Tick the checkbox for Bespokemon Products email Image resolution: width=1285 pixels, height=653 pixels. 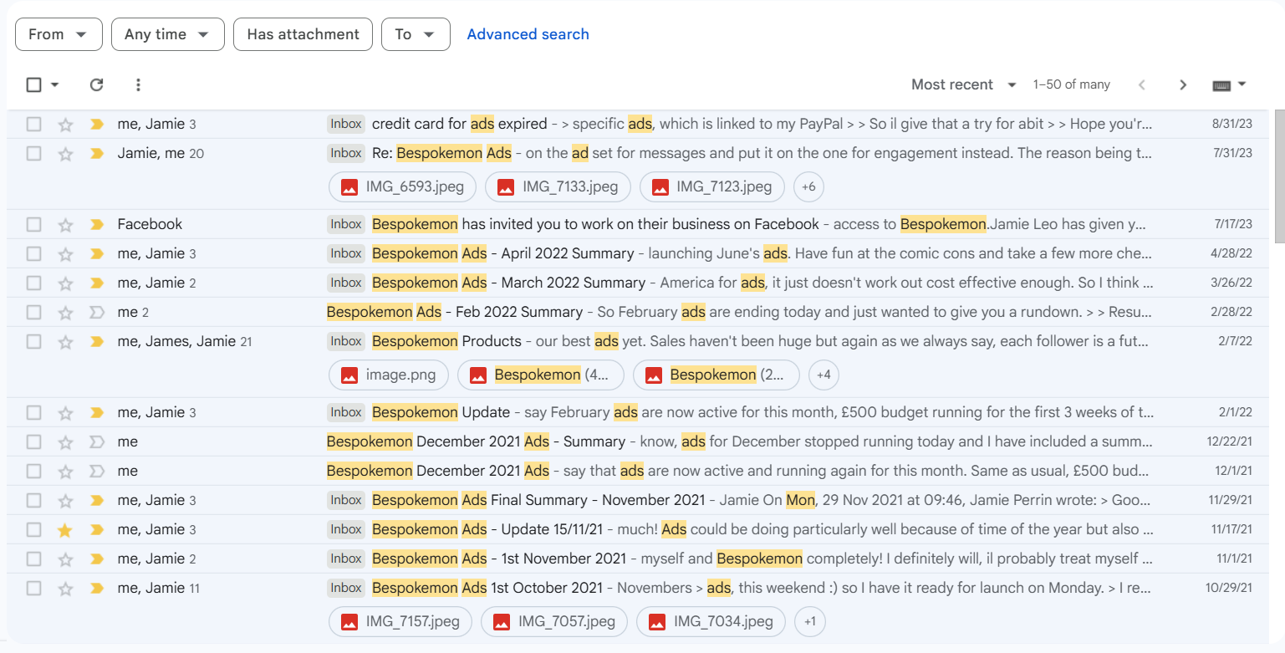point(33,342)
